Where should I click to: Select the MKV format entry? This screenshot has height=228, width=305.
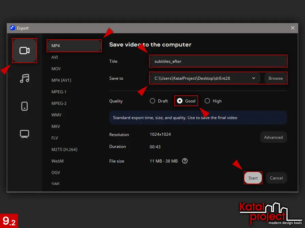[56, 127]
